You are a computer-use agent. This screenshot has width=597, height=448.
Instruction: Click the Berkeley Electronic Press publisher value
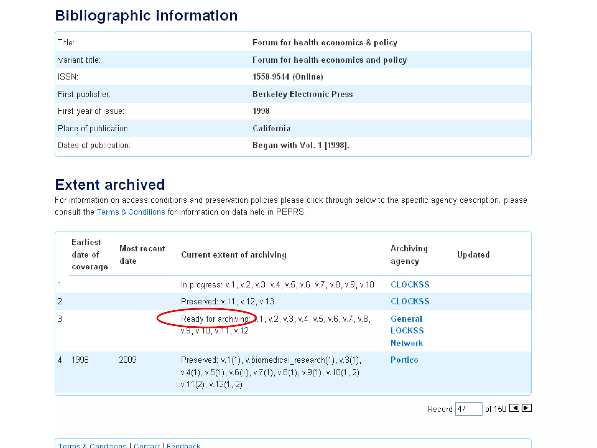click(302, 94)
